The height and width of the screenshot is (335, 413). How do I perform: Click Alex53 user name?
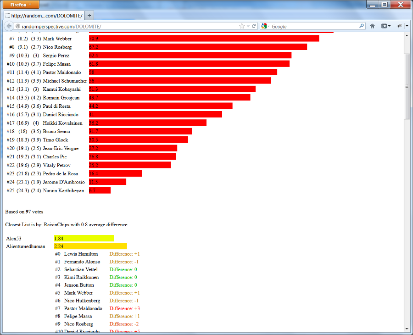[14, 239]
